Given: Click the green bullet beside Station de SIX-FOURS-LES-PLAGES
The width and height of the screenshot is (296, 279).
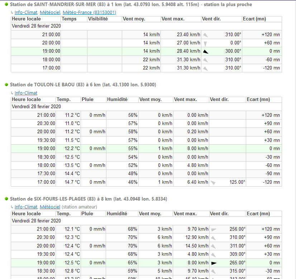Looking at the screenshot, I should point(6,199).
